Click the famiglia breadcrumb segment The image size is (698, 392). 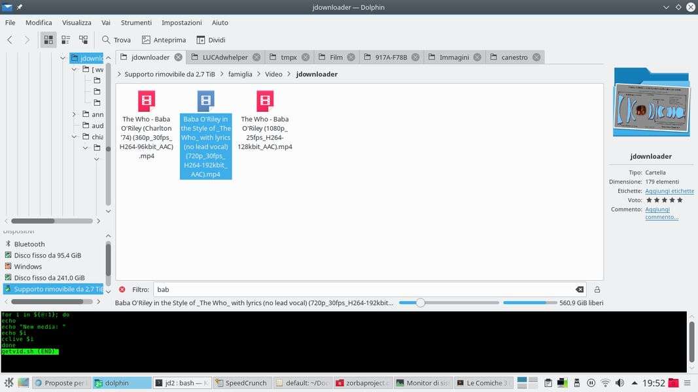(x=240, y=74)
